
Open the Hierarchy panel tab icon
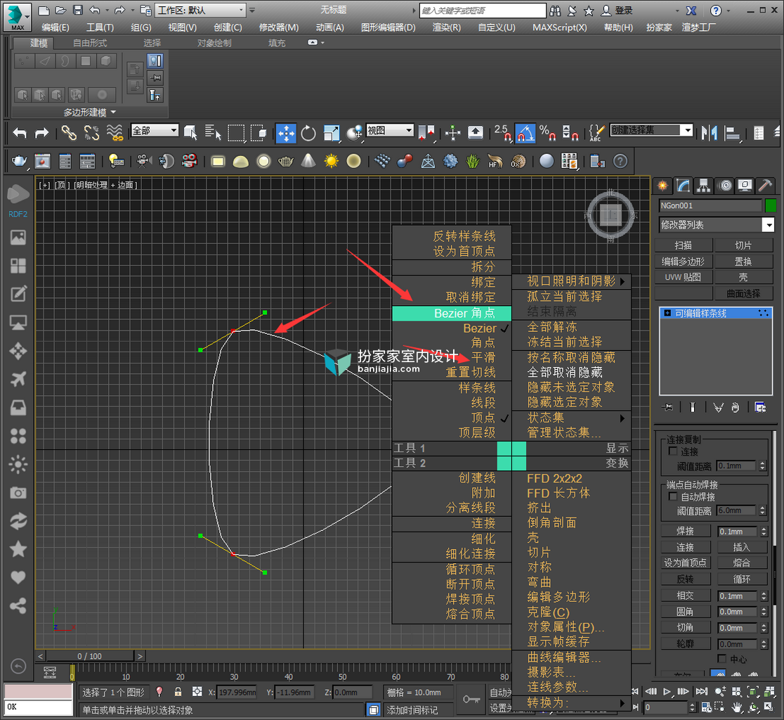tap(703, 186)
